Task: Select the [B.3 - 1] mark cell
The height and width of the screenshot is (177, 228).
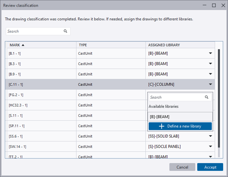Action: click(x=41, y=64)
